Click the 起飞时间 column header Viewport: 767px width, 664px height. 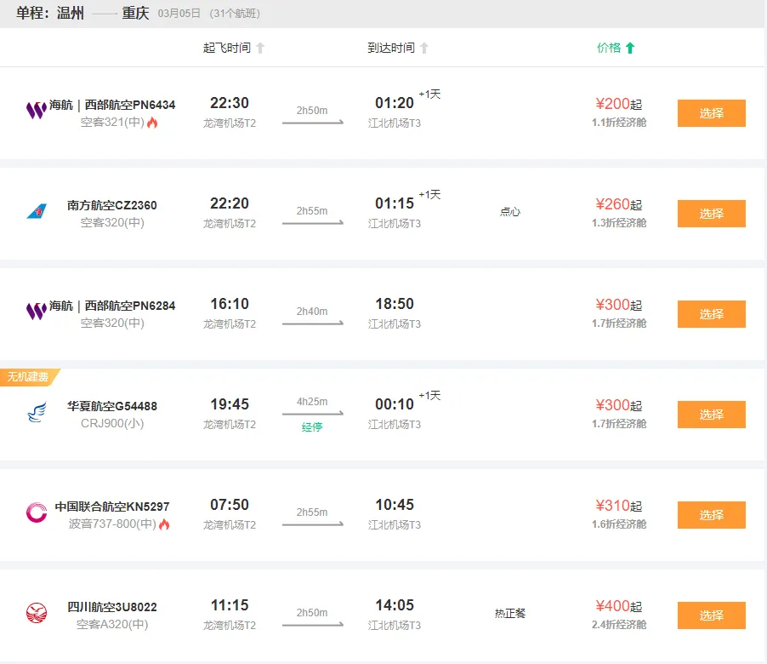226,49
